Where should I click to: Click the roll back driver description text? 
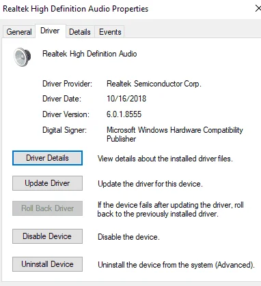(170, 209)
